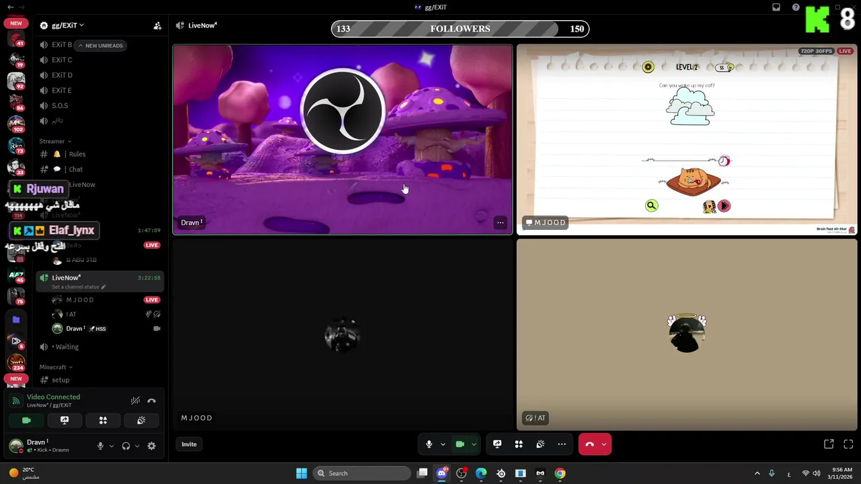861x484 pixels.
Task: Open user settings gear
Action: 151,446
